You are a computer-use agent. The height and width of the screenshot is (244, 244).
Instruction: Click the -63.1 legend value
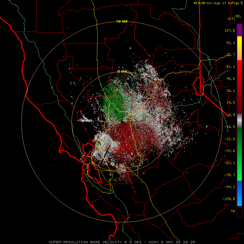230,163
